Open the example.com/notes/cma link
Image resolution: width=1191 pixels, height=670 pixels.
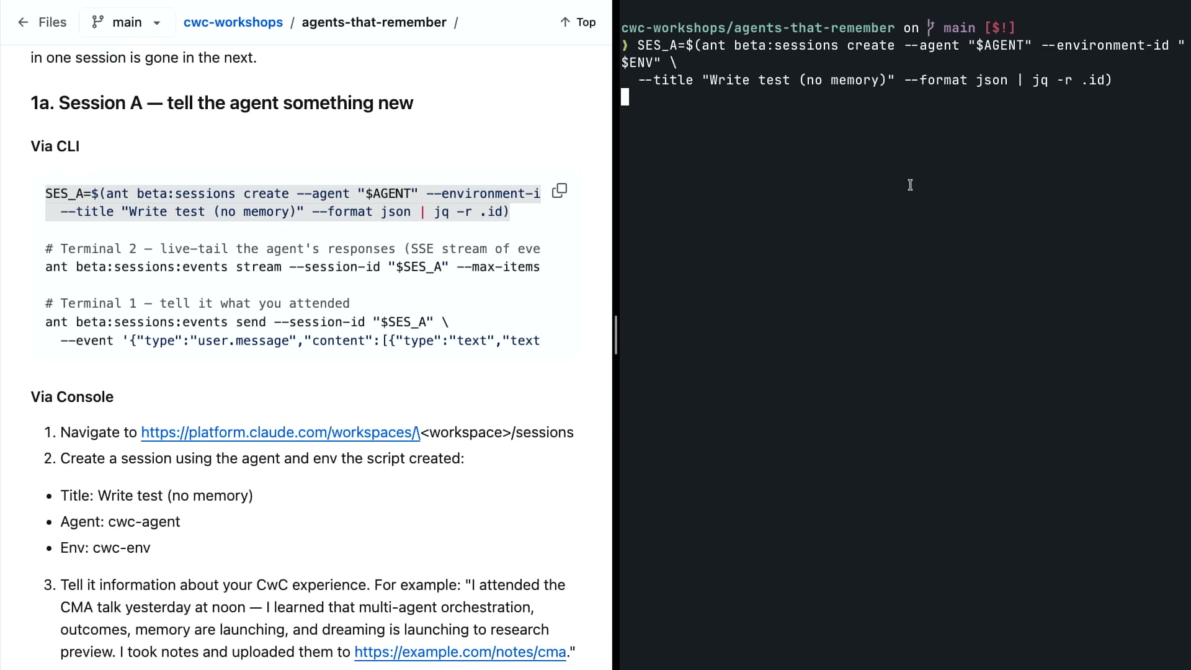[460, 652]
